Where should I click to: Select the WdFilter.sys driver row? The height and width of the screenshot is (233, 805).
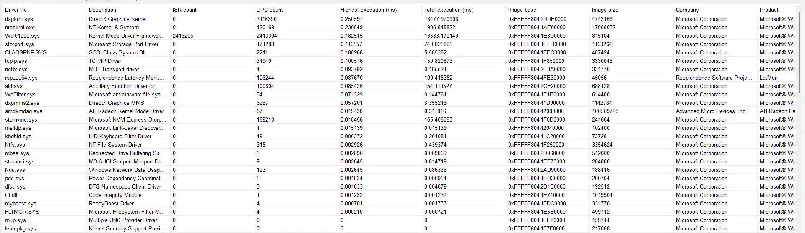click(x=399, y=94)
